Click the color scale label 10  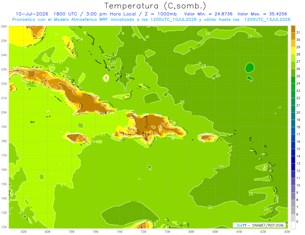[x=298, y=185]
